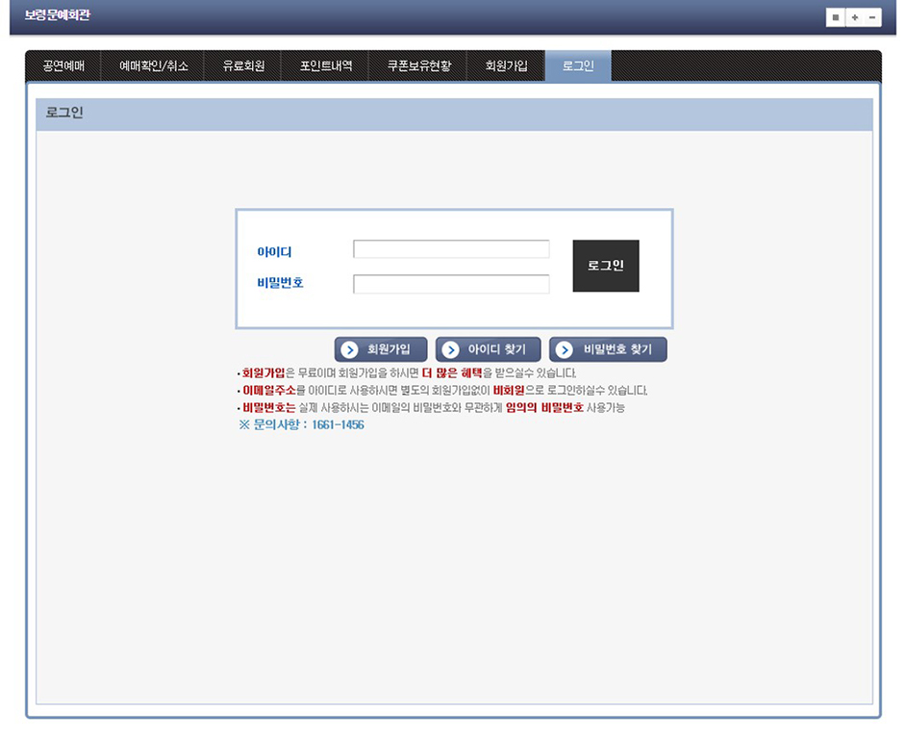
Task: Click the minus icon to shrink text
Action: tap(871, 17)
